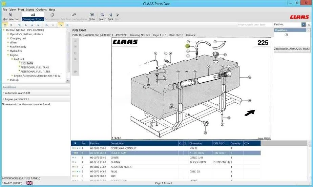Viewport: 313px width, 187px height.
Task: Collapse the Fuel tank subfolder
Action: pyautogui.click(x=12, y=59)
